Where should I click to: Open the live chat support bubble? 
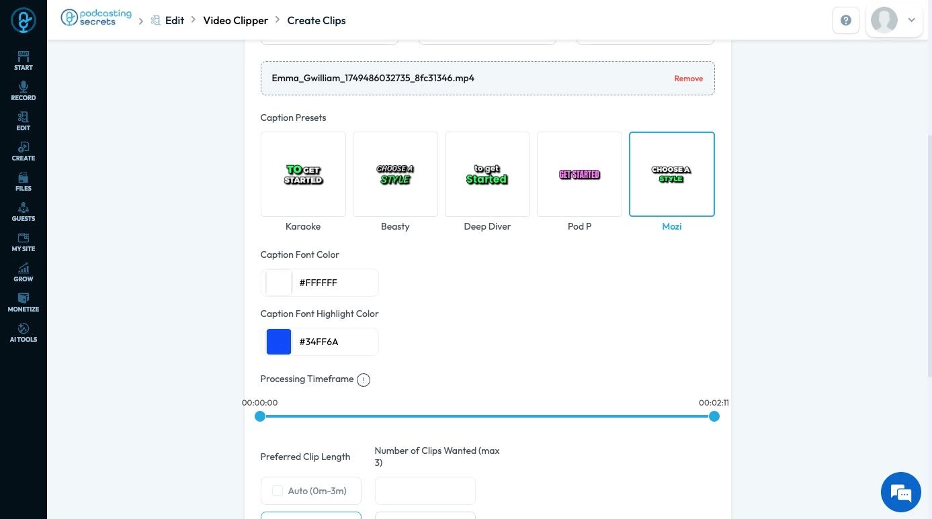[901, 492]
